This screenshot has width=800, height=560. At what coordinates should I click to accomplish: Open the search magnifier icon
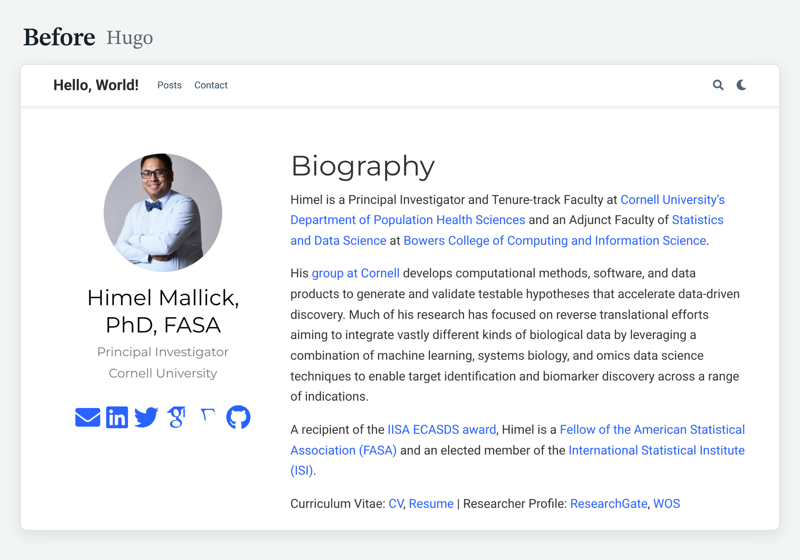718,85
